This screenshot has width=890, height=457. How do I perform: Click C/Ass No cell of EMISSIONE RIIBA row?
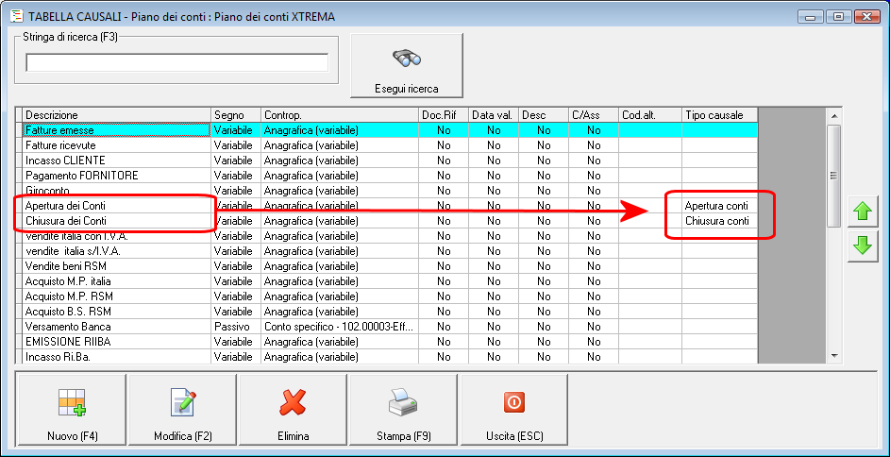pos(593,342)
